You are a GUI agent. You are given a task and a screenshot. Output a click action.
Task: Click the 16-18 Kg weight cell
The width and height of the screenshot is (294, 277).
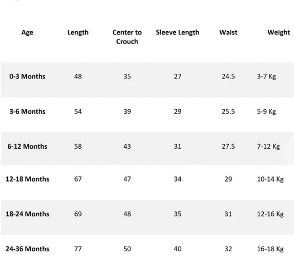click(270, 249)
